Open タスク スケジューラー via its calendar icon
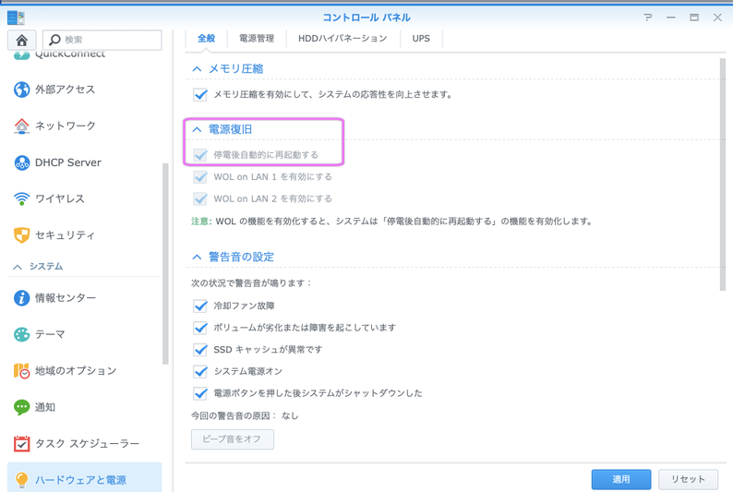The image size is (733, 492). pyautogui.click(x=21, y=444)
